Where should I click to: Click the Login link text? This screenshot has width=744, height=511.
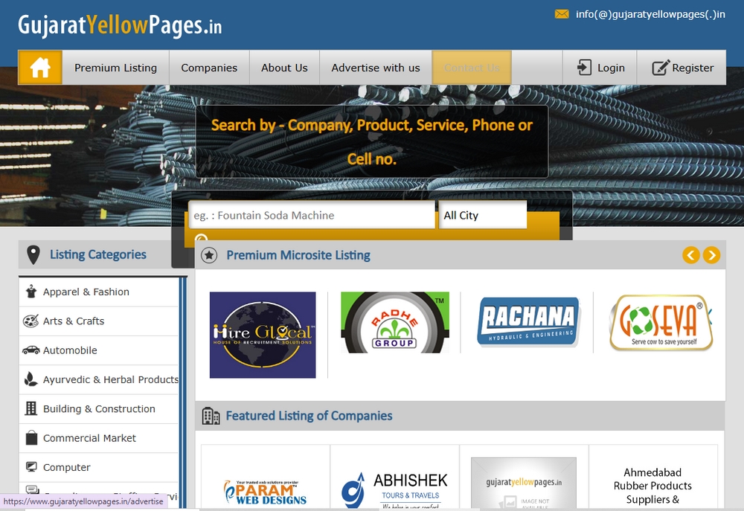click(611, 68)
